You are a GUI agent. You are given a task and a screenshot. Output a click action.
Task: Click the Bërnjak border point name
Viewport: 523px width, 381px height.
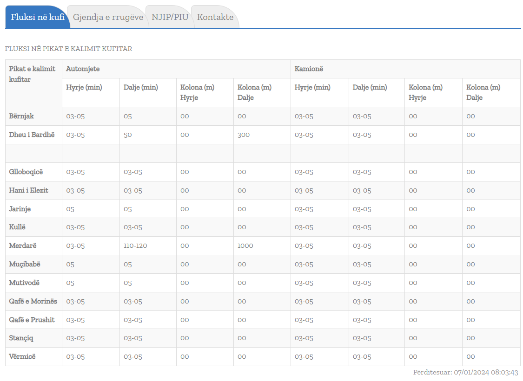pyautogui.click(x=21, y=116)
